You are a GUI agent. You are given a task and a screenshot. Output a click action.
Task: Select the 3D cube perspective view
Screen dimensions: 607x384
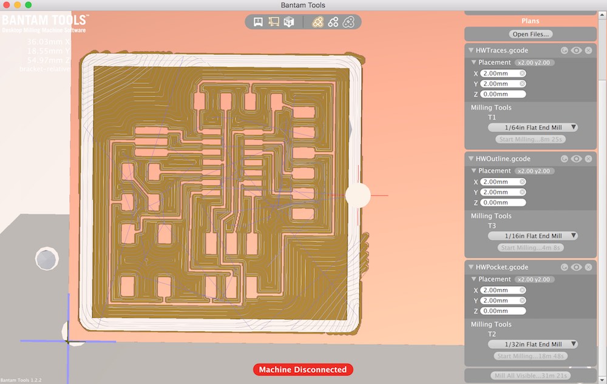coord(289,22)
